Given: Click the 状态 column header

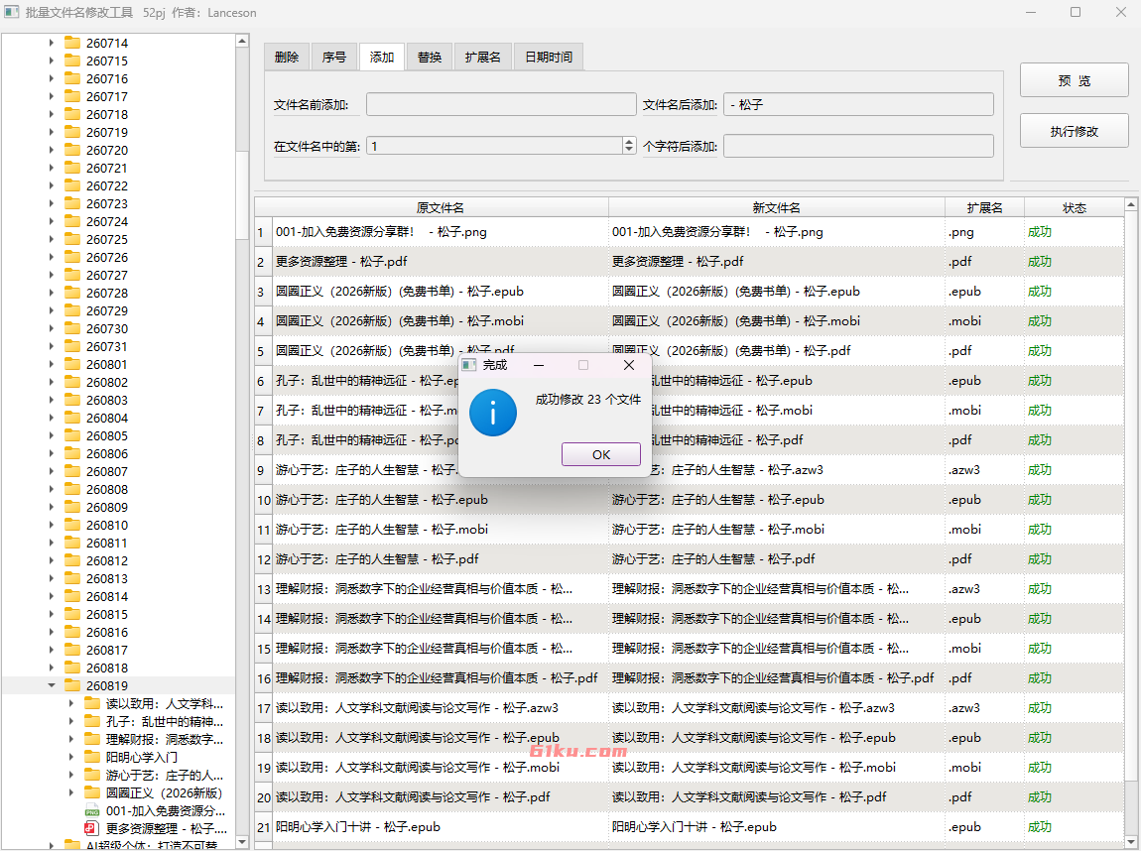Looking at the screenshot, I should tap(1075, 208).
